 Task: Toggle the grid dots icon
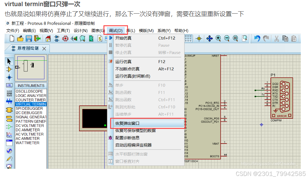pyautogui.click(x=188, y=38)
